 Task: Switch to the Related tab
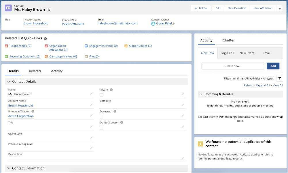coord(35,71)
